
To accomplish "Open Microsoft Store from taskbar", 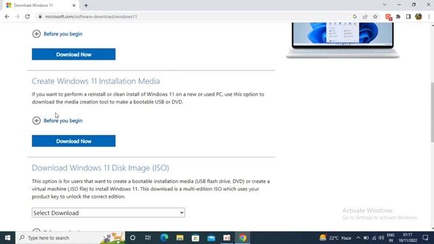I will click(195, 238).
